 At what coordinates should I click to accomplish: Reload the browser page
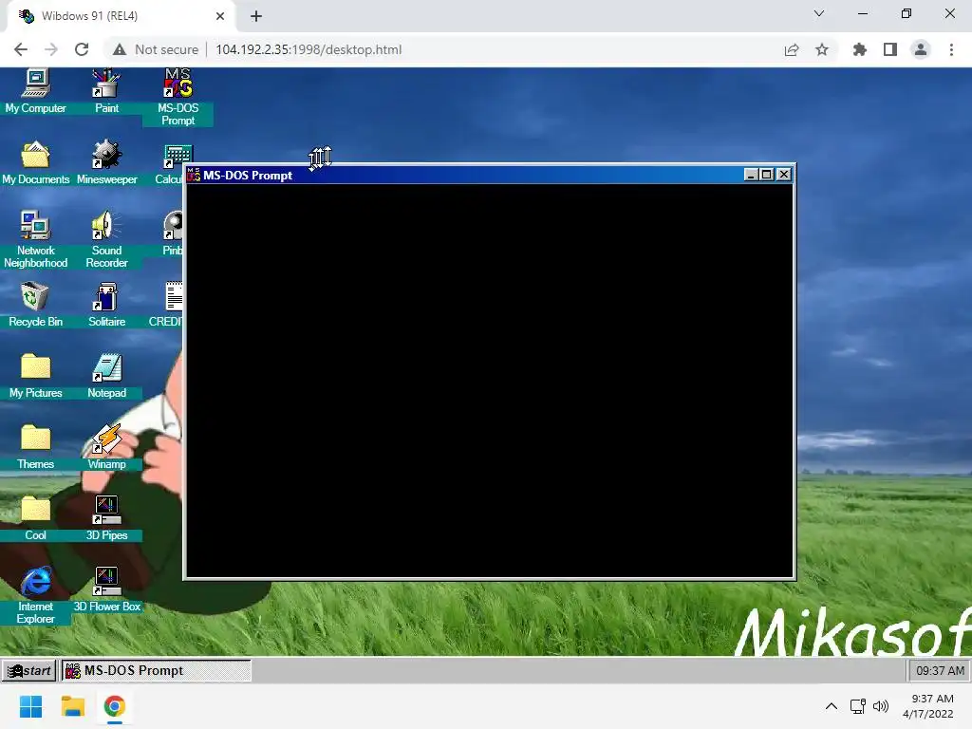(x=82, y=49)
